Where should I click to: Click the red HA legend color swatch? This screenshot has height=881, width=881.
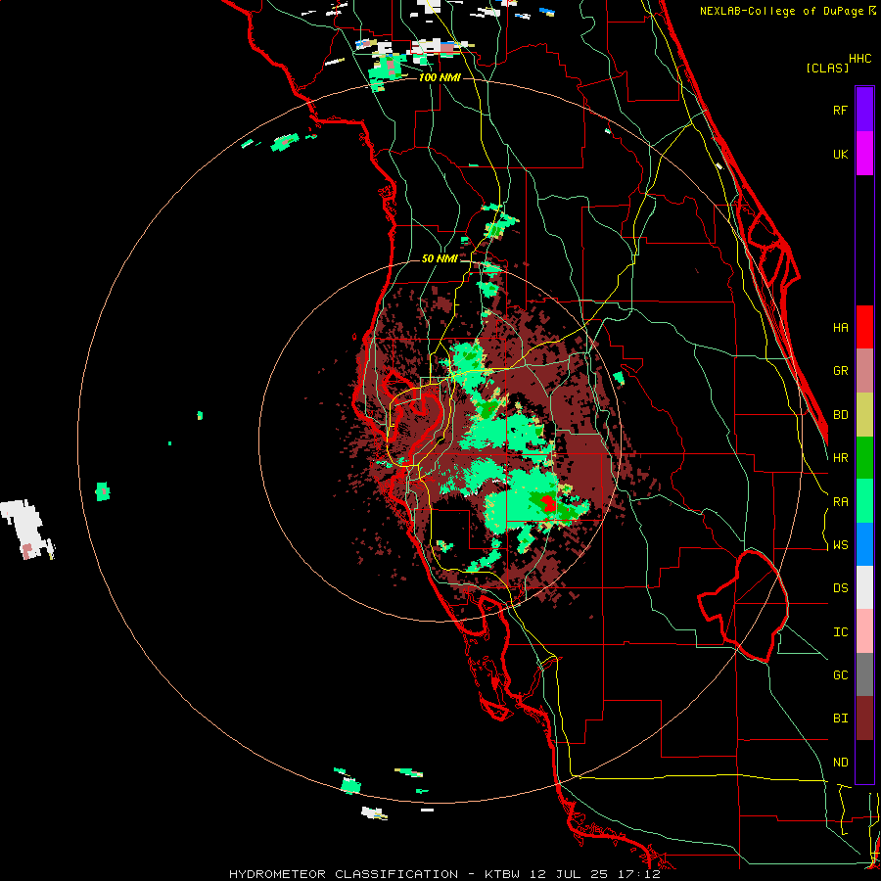864,327
